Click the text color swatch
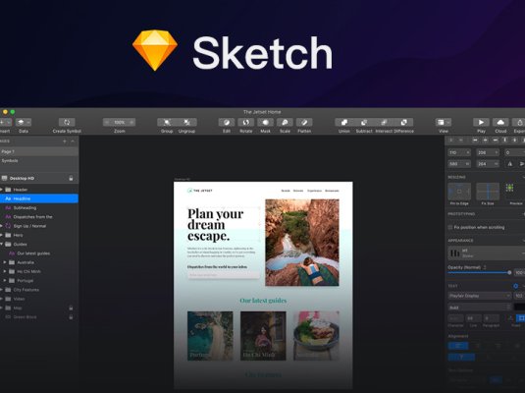The height and width of the screenshot is (393, 525). click(520, 308)
